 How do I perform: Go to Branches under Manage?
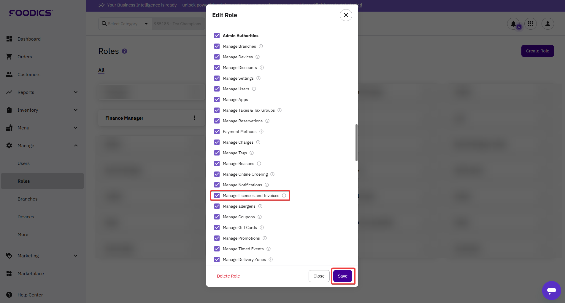pyautogui.click(x=27, y=199)
